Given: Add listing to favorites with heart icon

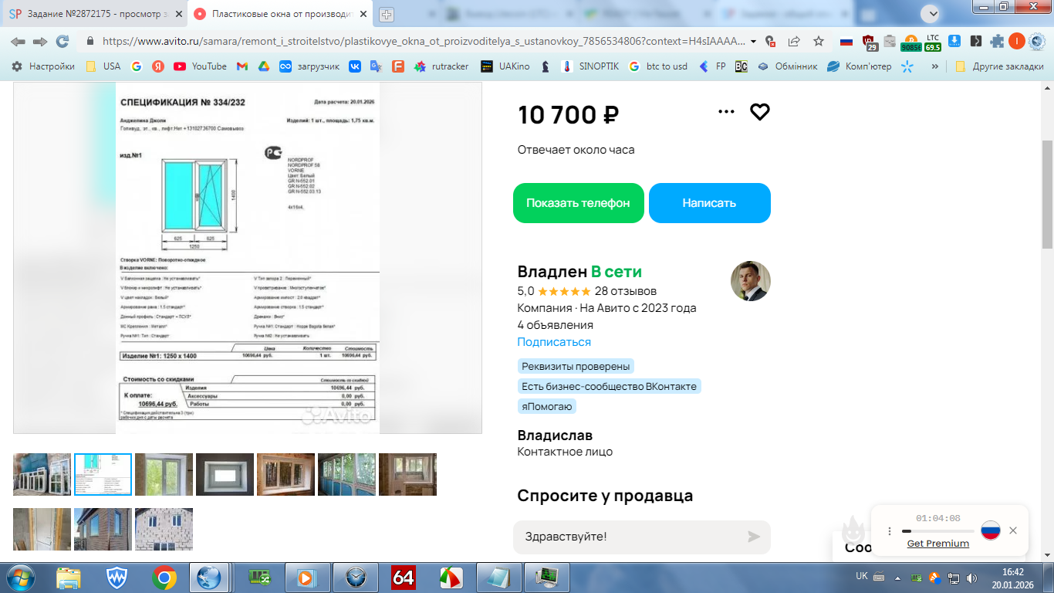Looking at the screenshot, I should pyautogui.click(x=760, y=112).
